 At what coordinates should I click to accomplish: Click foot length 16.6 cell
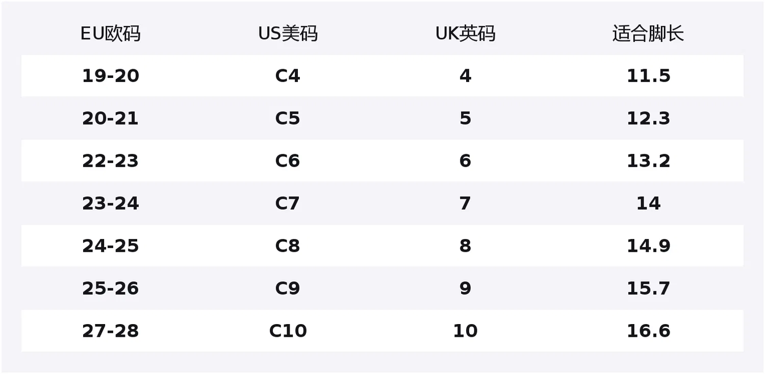648,331
